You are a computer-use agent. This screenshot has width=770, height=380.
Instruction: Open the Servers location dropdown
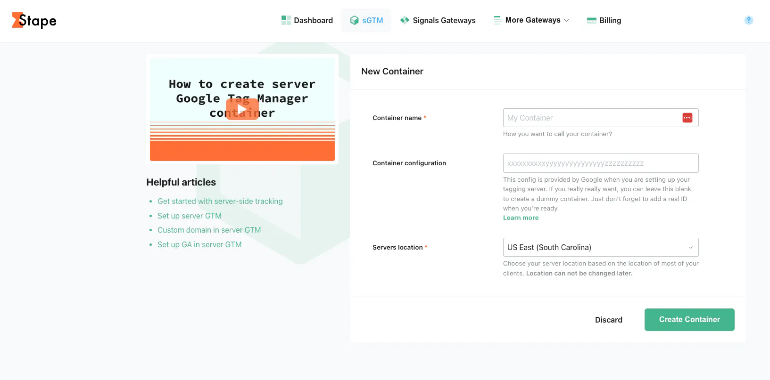[x=601, y=247]
